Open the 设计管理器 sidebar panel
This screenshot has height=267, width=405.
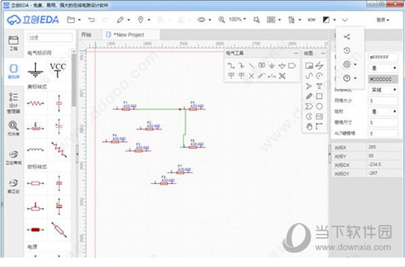[13, 103]
